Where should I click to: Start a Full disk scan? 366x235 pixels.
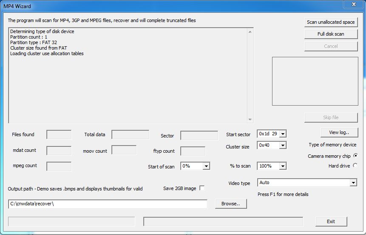pyautogui.click(x=331, y=34)
